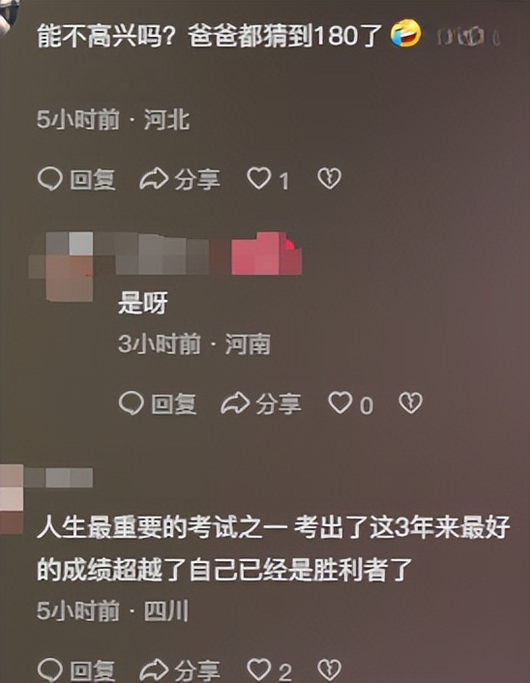Share the Hebei comment via arrow icon
Screen dimensions: 530x683
pyautogui.click(x=154, y=179)
